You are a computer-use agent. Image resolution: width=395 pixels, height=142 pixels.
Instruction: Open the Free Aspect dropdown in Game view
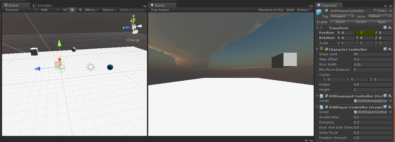coord(173,10)
